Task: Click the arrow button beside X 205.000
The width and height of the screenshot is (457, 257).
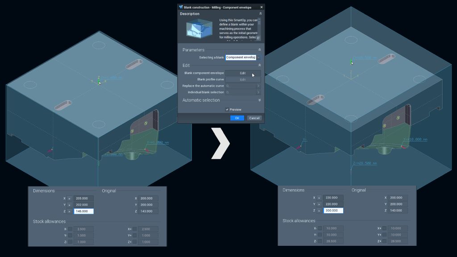Action: pos(70,199)
